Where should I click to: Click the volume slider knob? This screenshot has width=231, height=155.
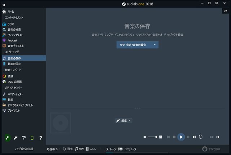click(x=156, y=137)
